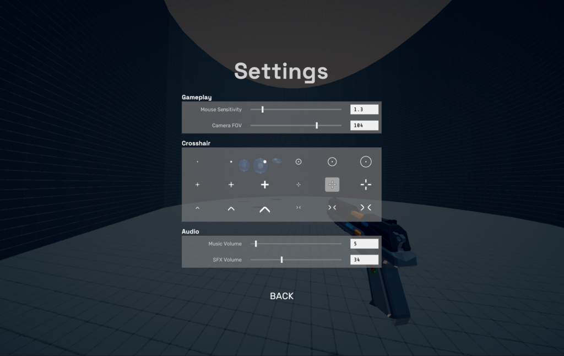Click the Camera FOV value box
Image resolution: width=564 pixels, height=356 pixels.
364,125
